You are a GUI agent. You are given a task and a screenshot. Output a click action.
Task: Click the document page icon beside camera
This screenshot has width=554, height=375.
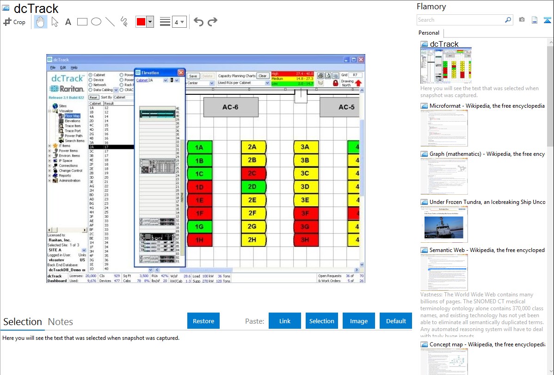pos(535,20)
